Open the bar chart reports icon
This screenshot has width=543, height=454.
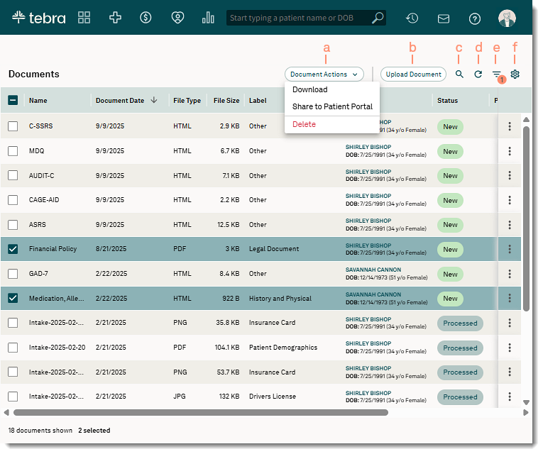coord(208,18)
